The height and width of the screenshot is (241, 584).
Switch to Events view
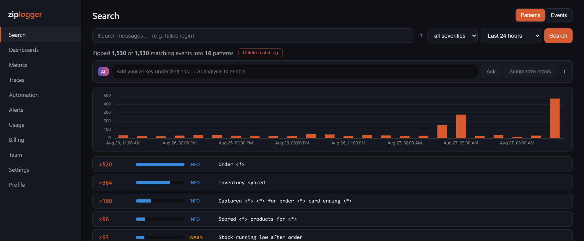pos(558,15)
